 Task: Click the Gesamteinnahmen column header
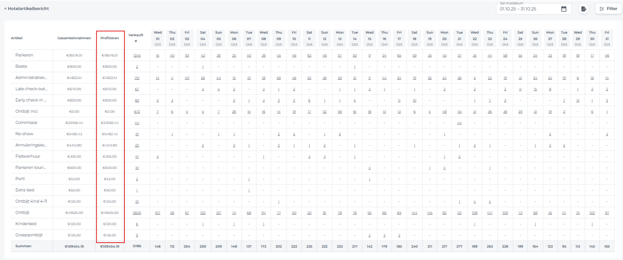click(74, 38)
